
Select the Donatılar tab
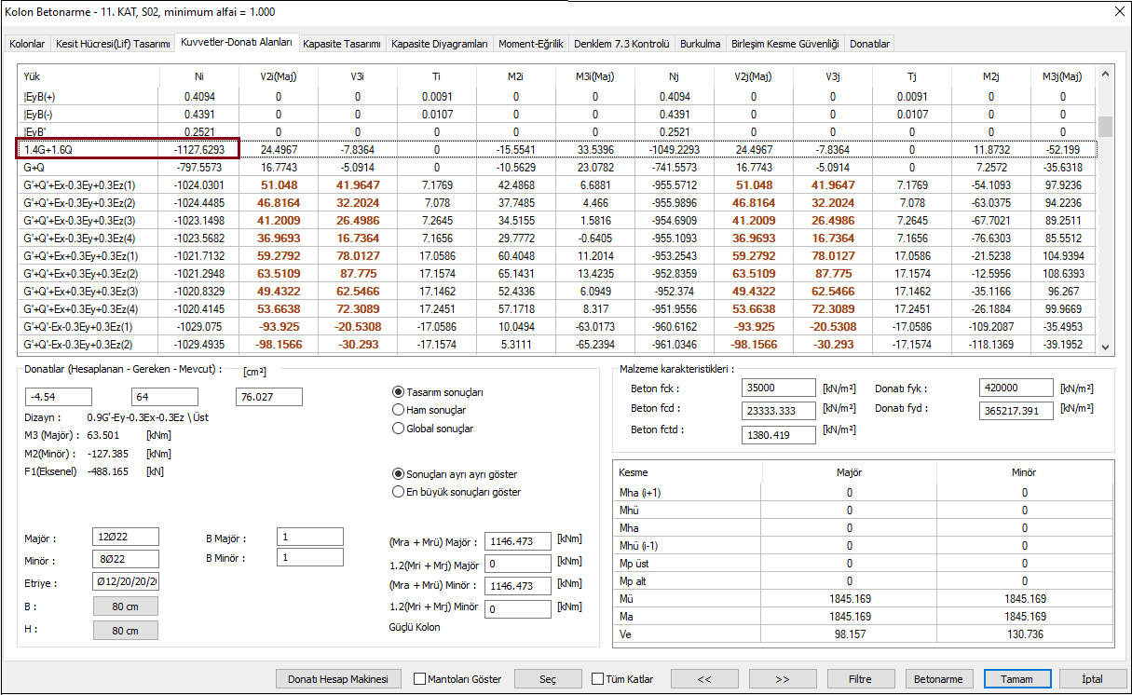tap(870, 44)
